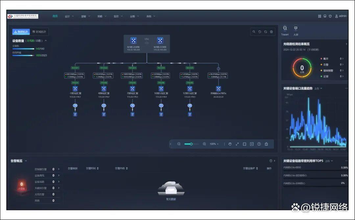
Task: Select the hand pan tool
Action: [230, 144]
